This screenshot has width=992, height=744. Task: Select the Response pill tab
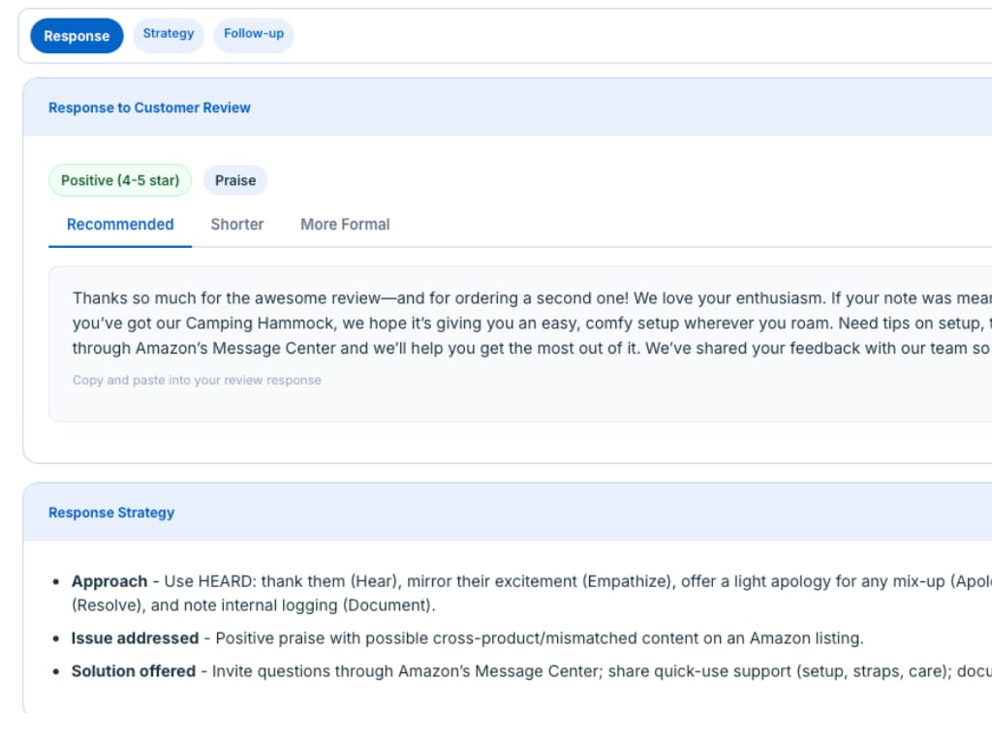point(77,36)
